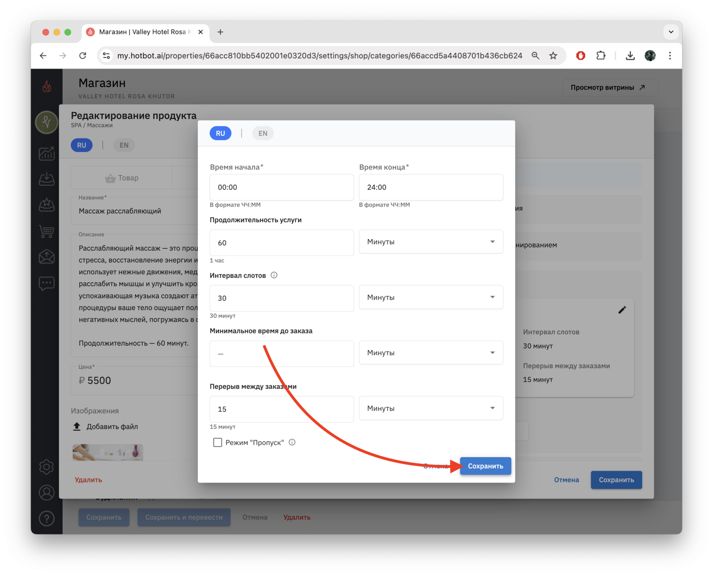Open the chat bubble section in the sidebar
This screenshot has height=575, width=713.
47,283
